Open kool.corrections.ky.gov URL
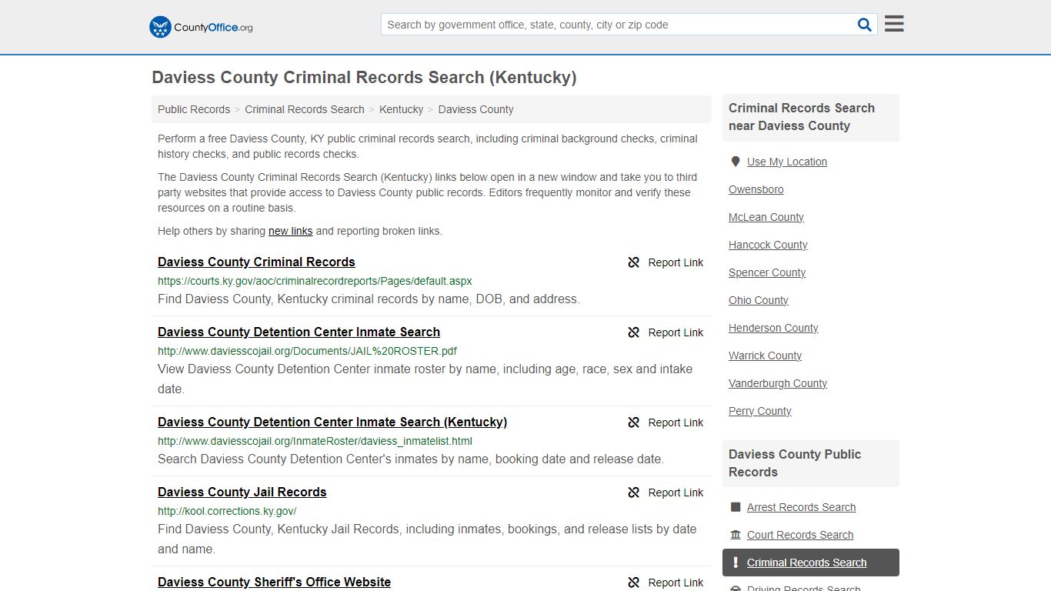Viewport: 1051px width, 591px height. [227, 511]
